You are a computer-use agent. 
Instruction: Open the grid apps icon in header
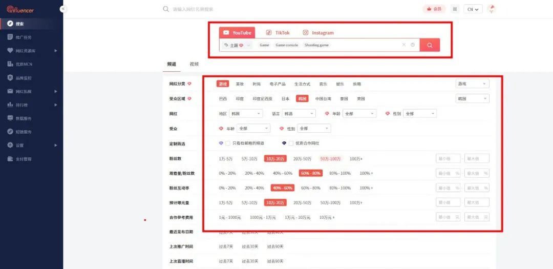pos(455,9)
